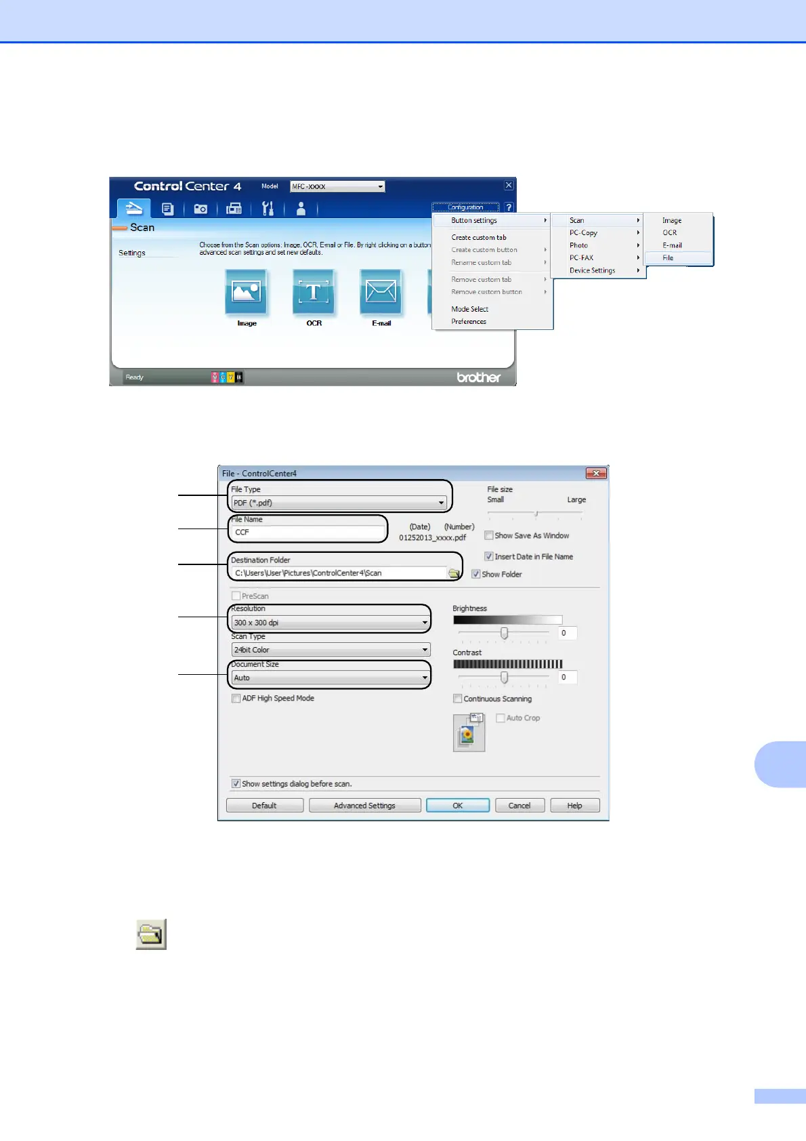
Task: Click the ControlCenter4 help question mark icon
Action: (509, 207)
